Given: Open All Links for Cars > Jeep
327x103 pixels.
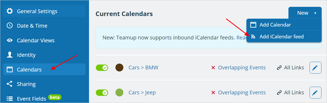Looking at the screenshot, I should pyautogui.click(x=290, y=92).
